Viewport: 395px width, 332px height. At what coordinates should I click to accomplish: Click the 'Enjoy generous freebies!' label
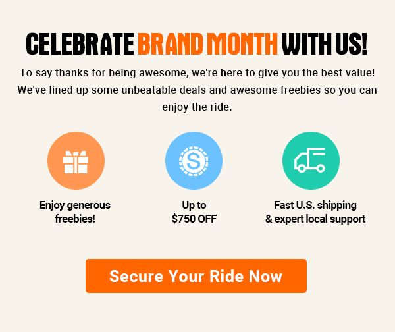click(x=75, y=211)
